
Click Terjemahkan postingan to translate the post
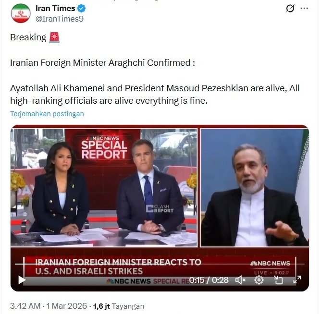[47, 114]
